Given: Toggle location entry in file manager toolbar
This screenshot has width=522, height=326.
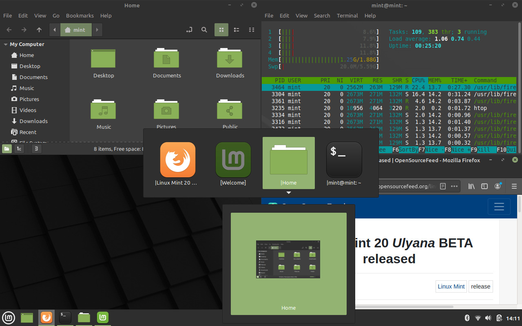Looking at the screenshot, I should point(189,30).
